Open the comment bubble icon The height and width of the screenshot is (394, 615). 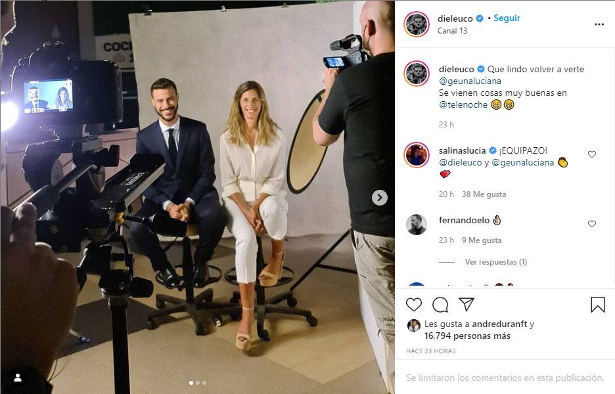pos(440,304)
